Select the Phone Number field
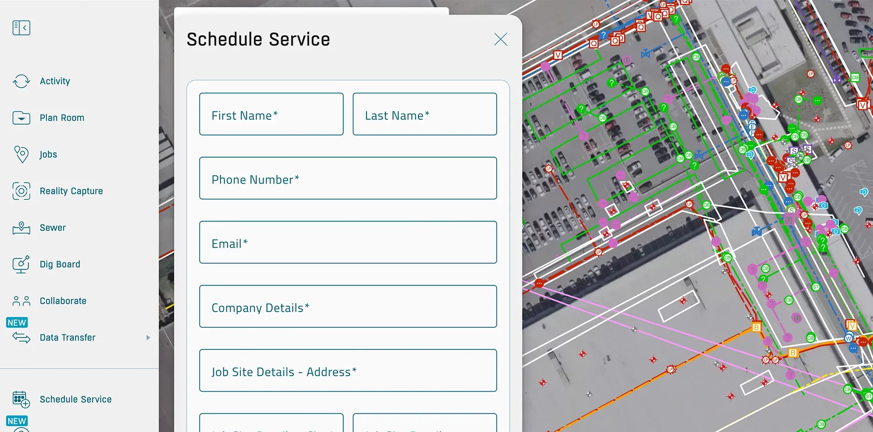The image size is (873, 432). click(348, 178)
